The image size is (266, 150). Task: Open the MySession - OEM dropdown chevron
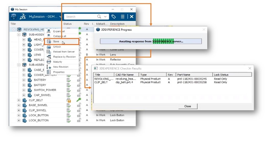[60, 16]
